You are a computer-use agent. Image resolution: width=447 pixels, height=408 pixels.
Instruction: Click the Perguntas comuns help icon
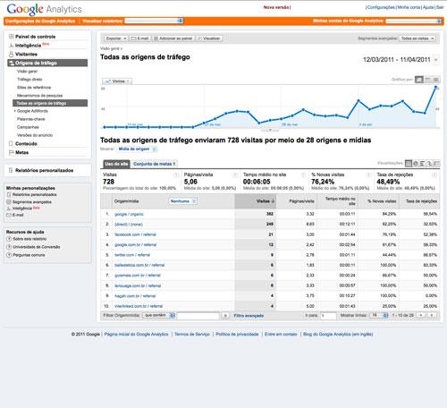(9, 255)
